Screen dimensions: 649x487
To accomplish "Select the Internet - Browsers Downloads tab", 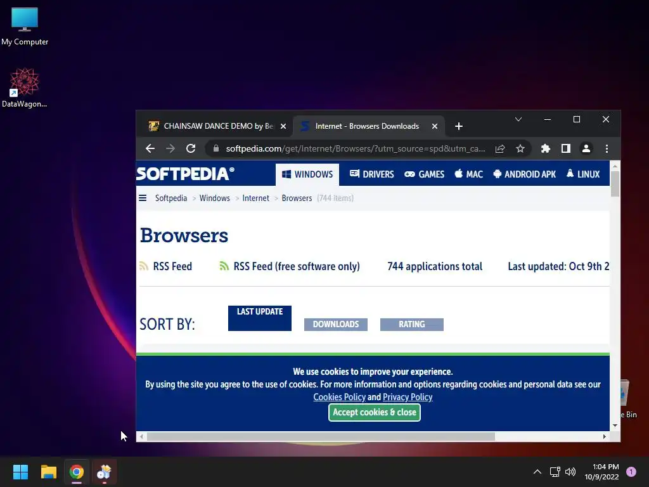I will 367,126.
